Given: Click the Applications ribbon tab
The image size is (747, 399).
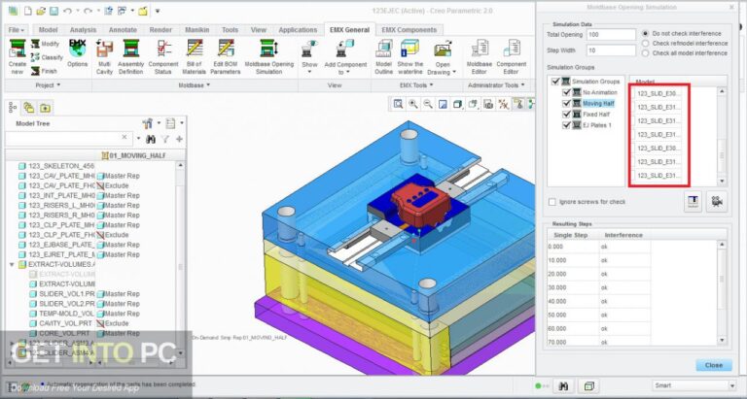Looking at the screenshot, I should 298,29.
